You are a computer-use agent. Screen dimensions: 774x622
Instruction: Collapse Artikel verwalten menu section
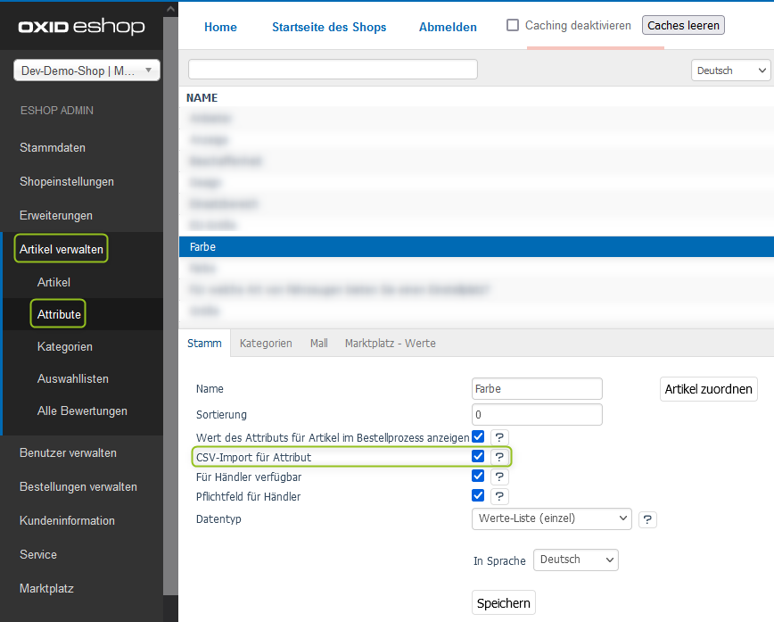pyautogui.click(x=62, y=249)
